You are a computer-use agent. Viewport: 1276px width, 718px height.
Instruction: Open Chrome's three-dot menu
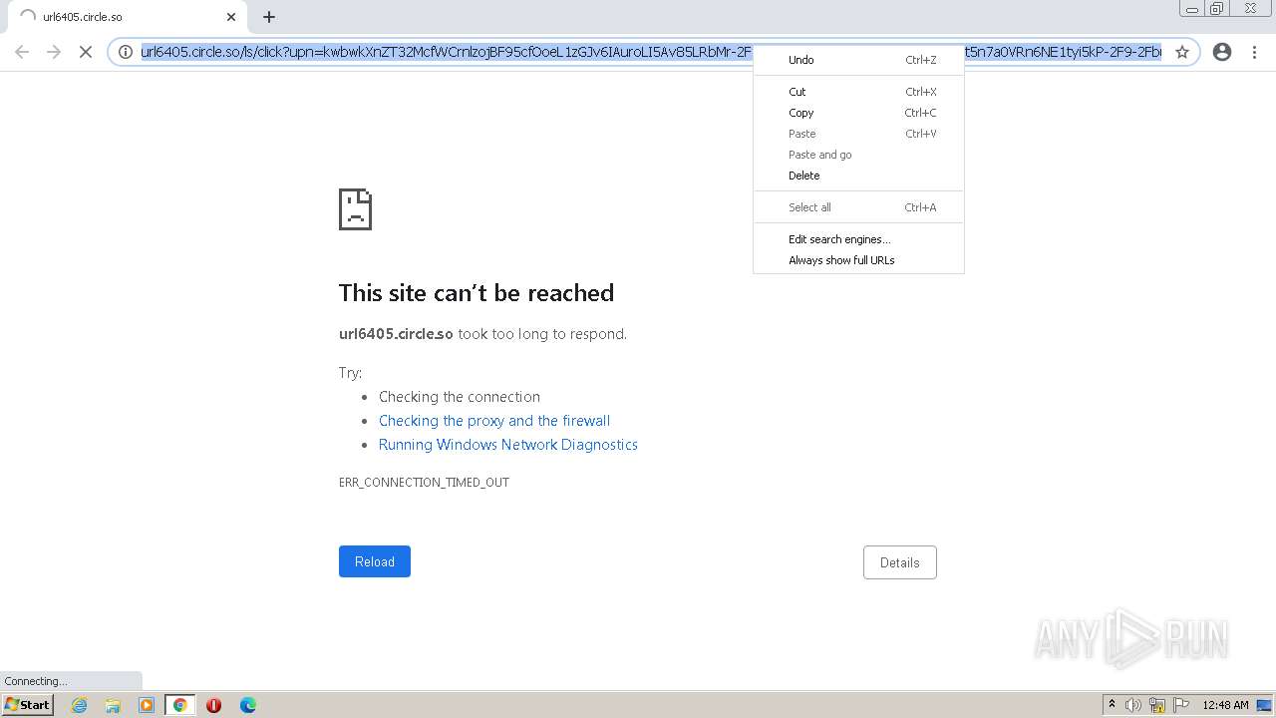pos(1254,52)
